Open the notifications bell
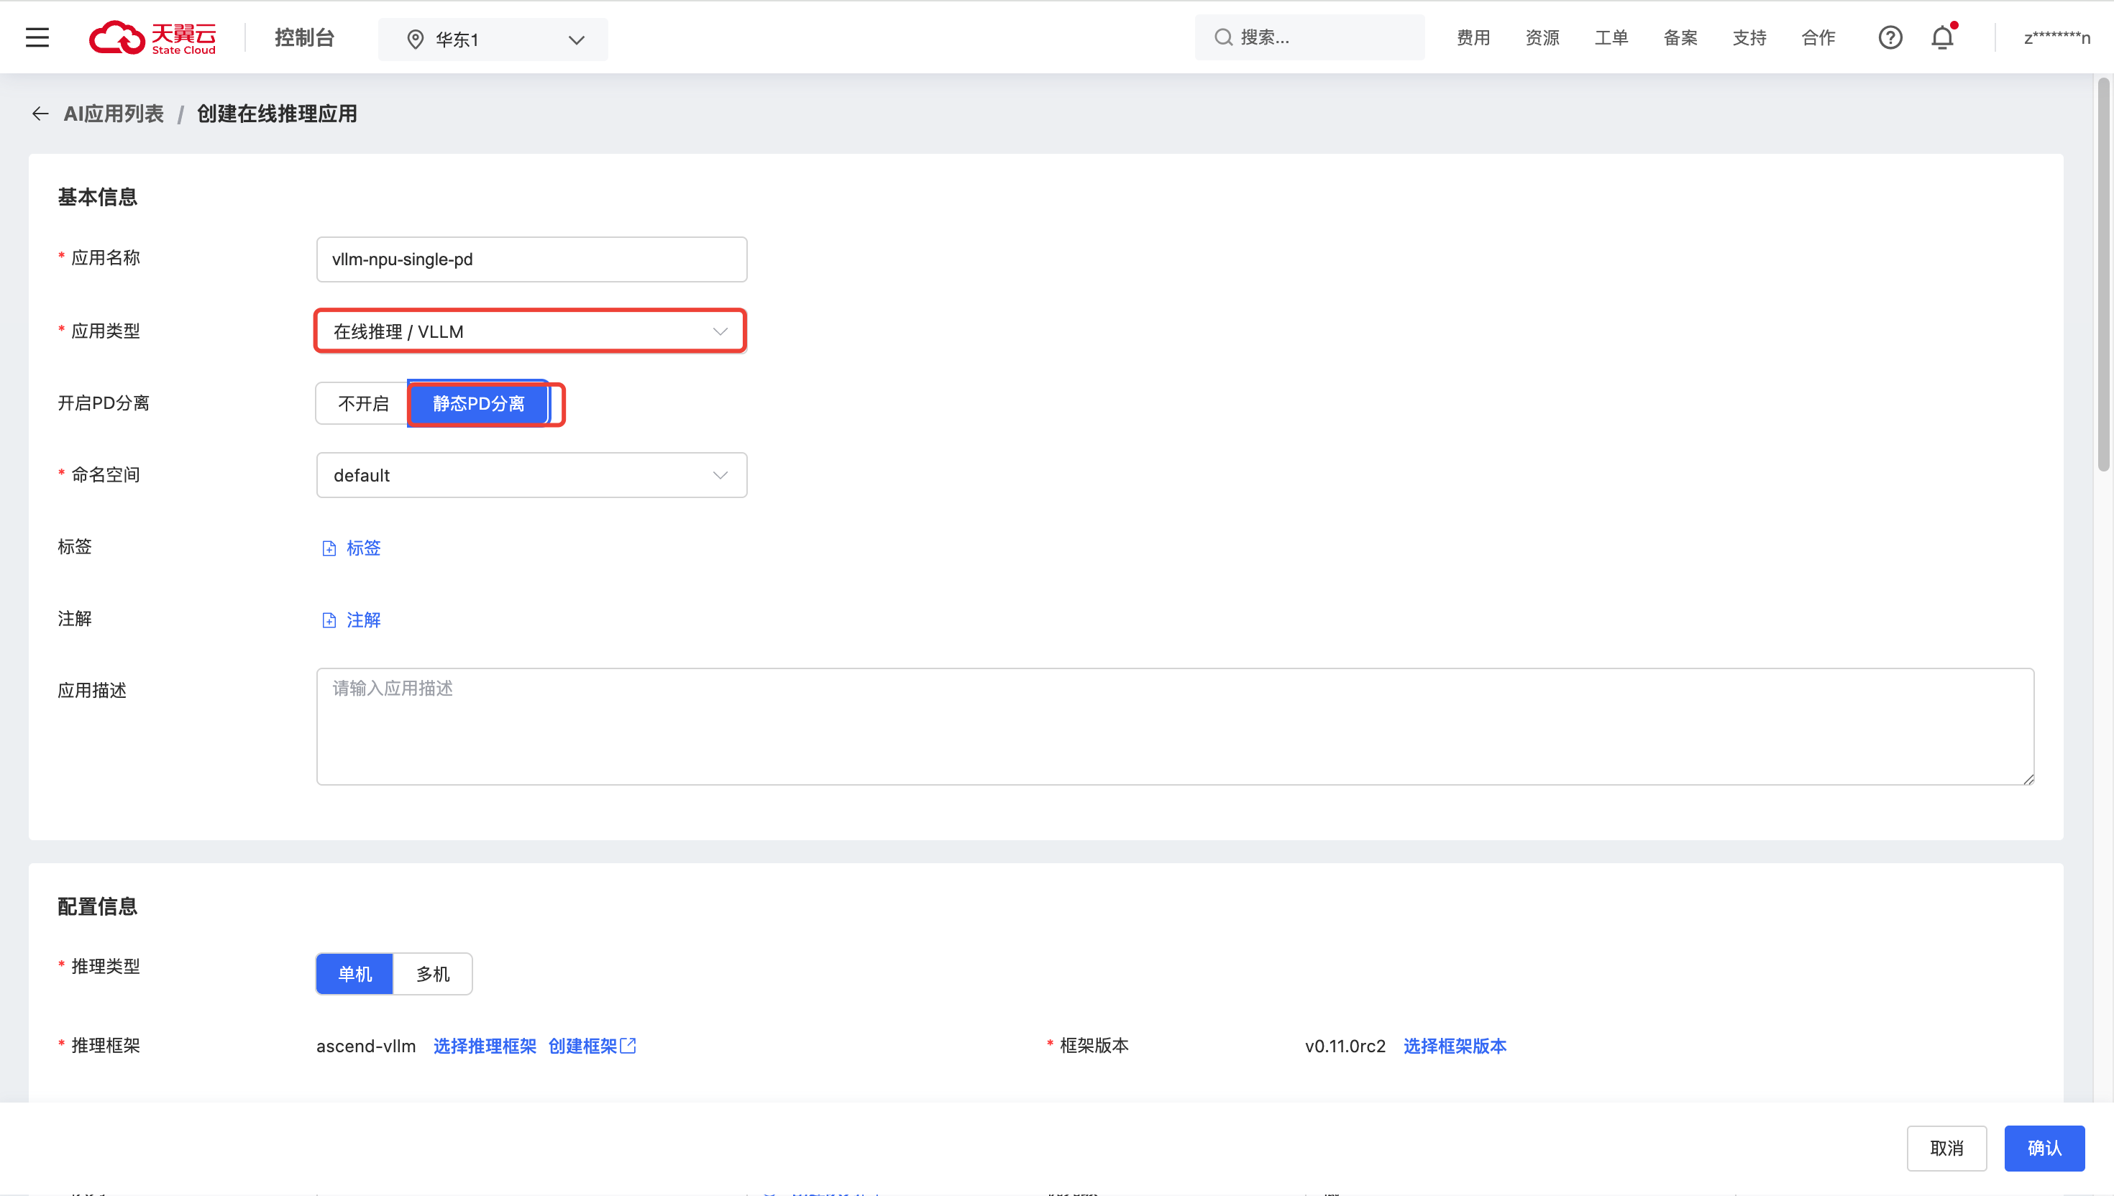This screenshot has width=2114, height=1196. coord(1942,38)
